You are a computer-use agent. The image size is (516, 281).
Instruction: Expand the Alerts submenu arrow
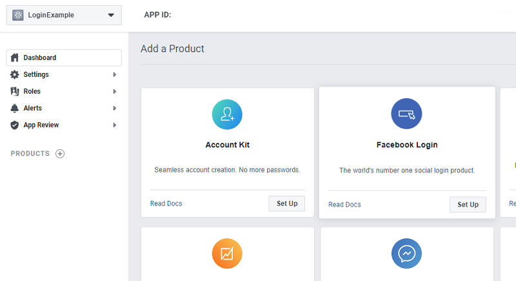pos(115,108)
